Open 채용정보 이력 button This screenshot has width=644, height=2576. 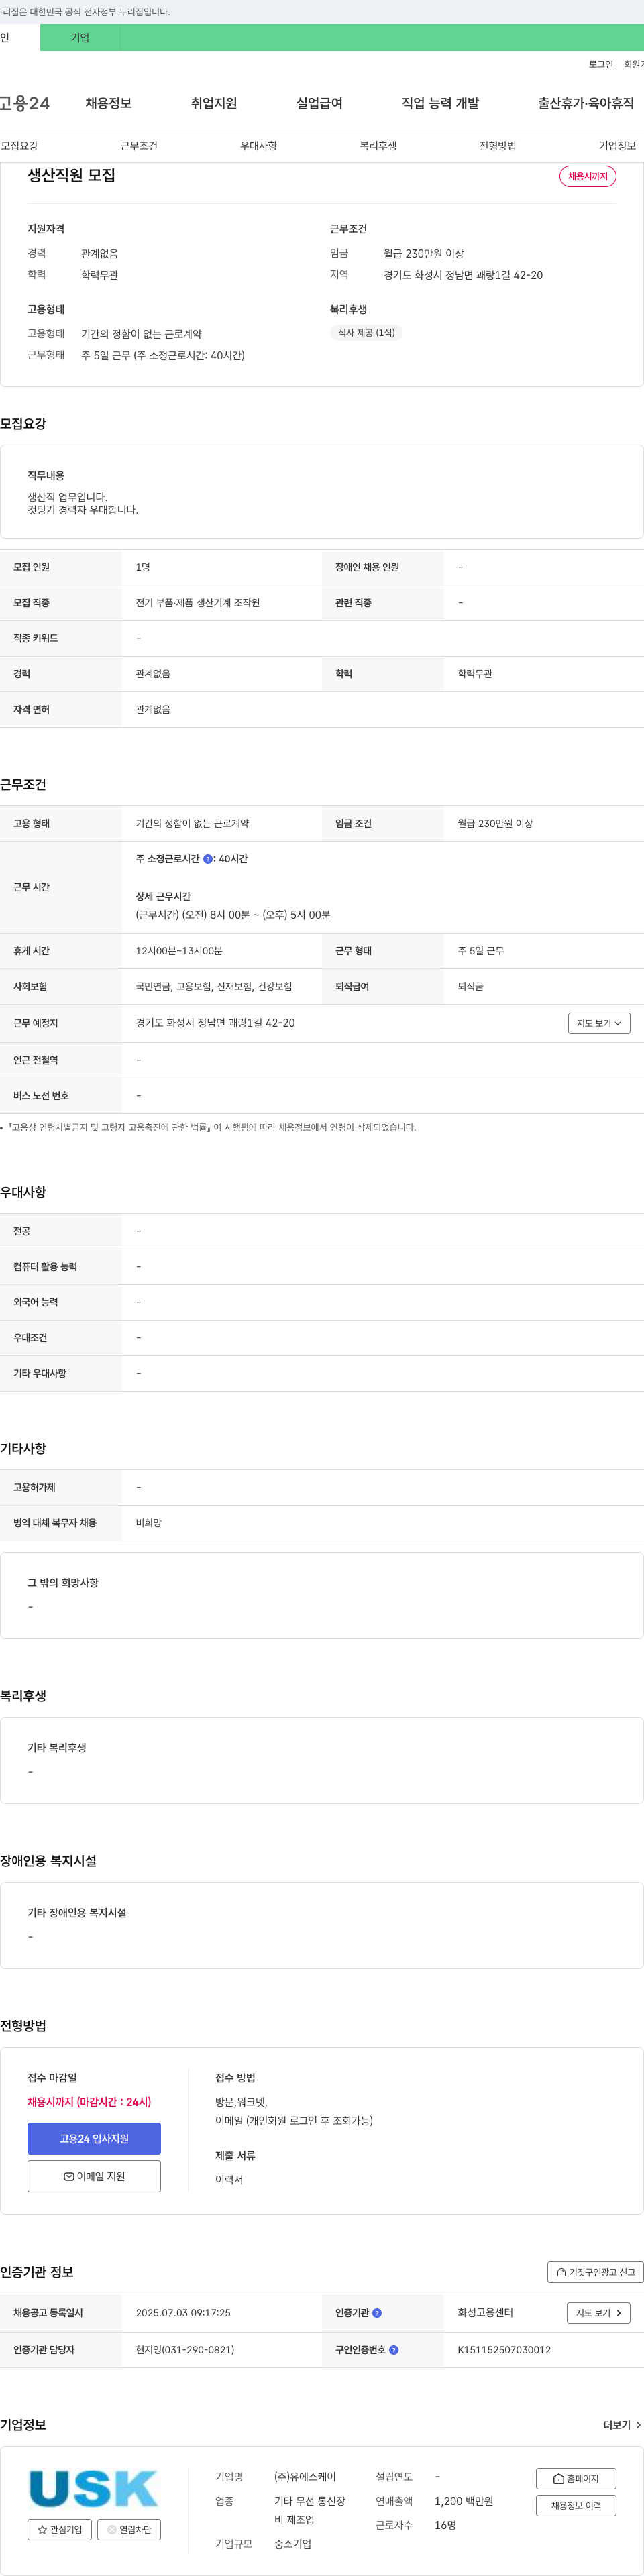(x=576, y=2505)
